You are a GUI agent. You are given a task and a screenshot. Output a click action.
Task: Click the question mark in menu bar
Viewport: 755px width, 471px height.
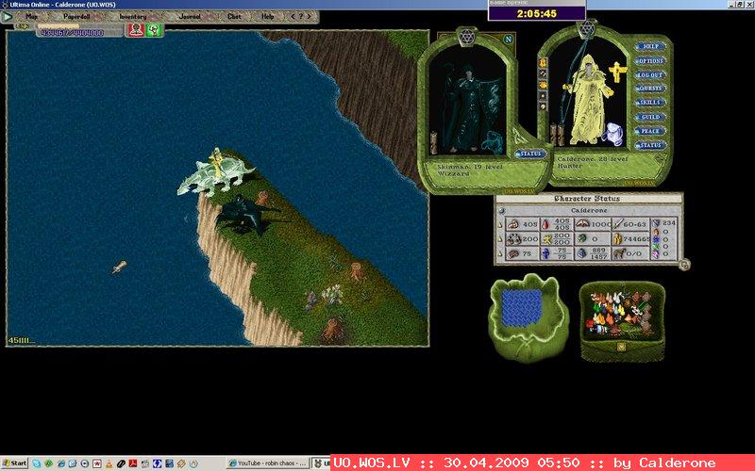[x=301, y=16]
